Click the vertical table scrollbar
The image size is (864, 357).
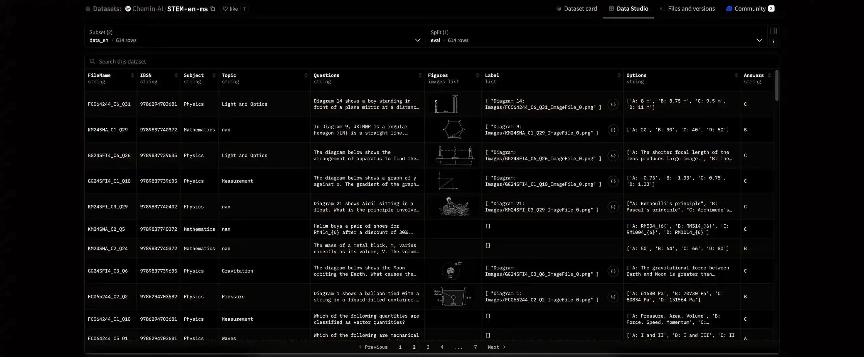coord(776,85)
